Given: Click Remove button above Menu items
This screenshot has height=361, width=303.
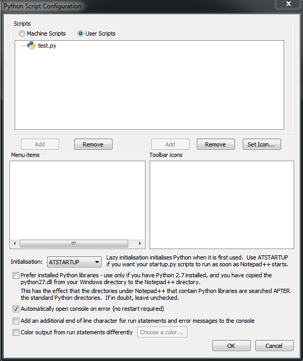Looking at the screenshot, I should 93,144.
